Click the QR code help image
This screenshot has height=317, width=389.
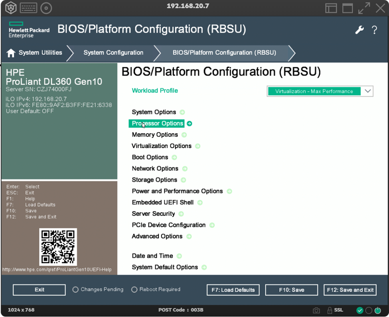pos(58,247)
